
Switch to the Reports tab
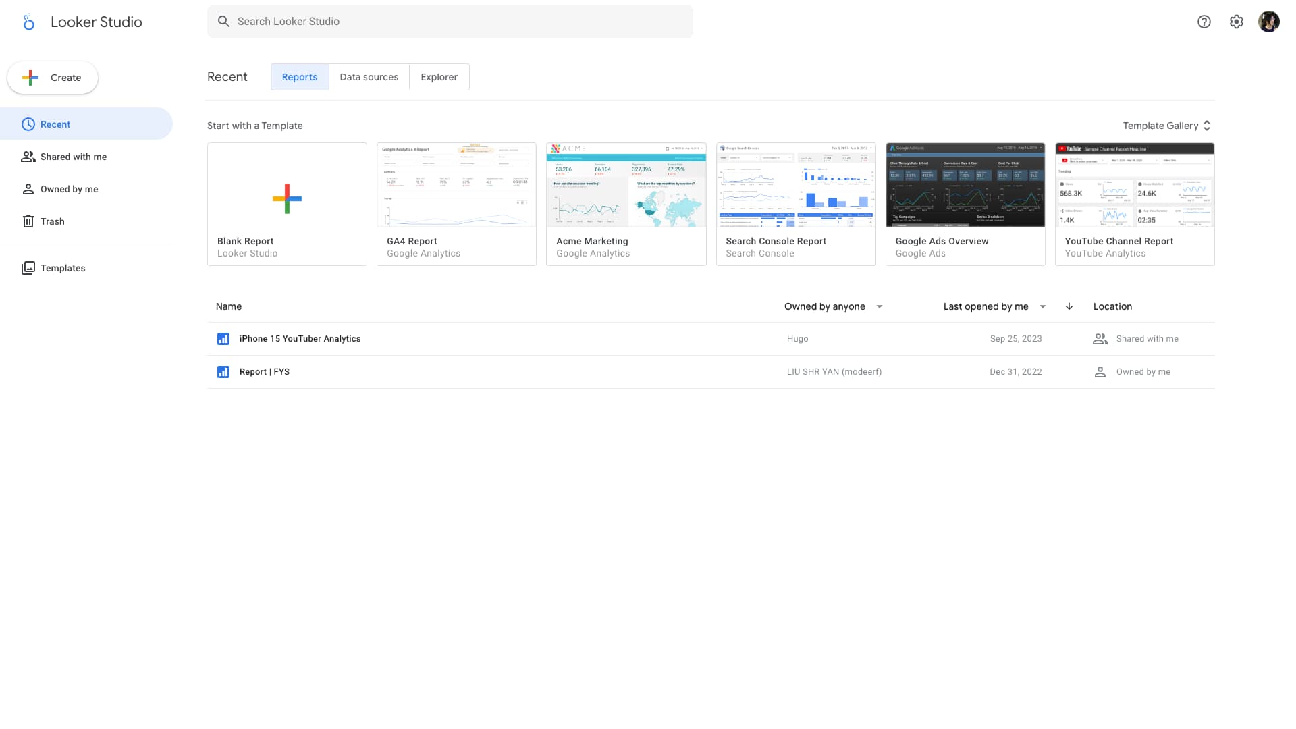pyautogui.click(x=300, y=77)
